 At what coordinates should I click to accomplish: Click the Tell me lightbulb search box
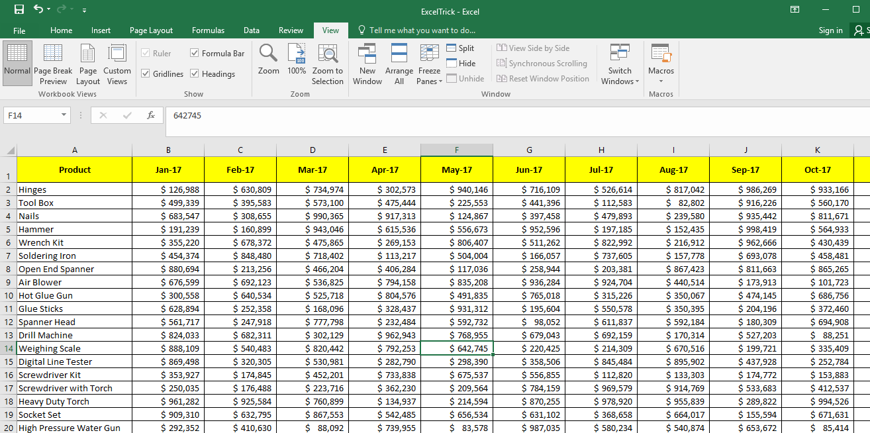(416, 30)
